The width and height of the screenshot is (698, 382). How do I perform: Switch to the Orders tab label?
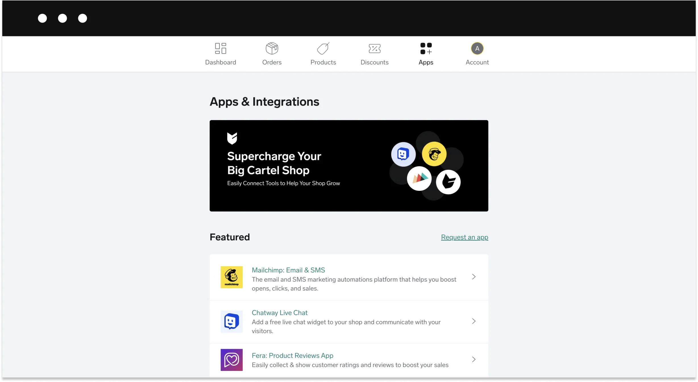tap(272, 62)
